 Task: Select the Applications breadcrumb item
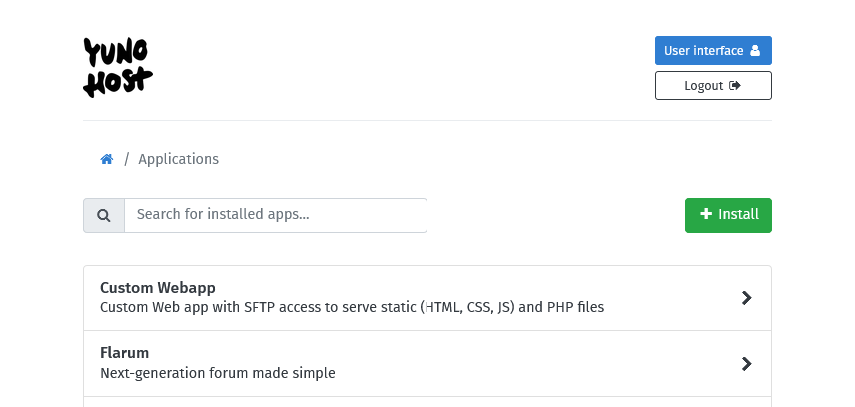point(178,159)
